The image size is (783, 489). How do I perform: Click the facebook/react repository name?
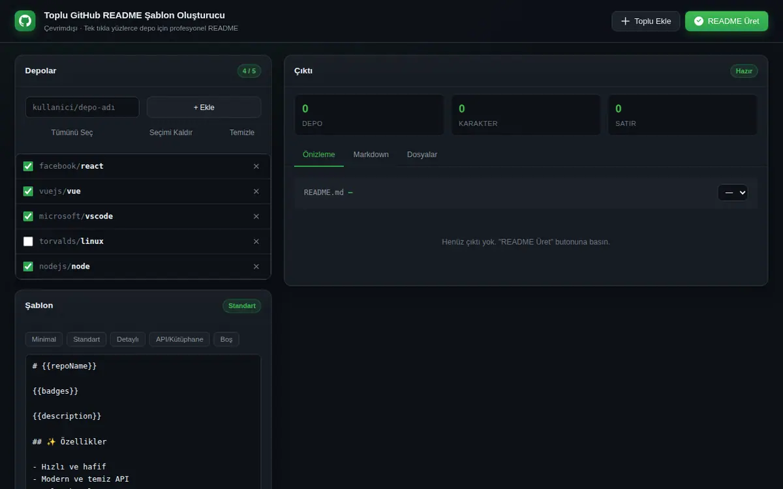point(71,166)
